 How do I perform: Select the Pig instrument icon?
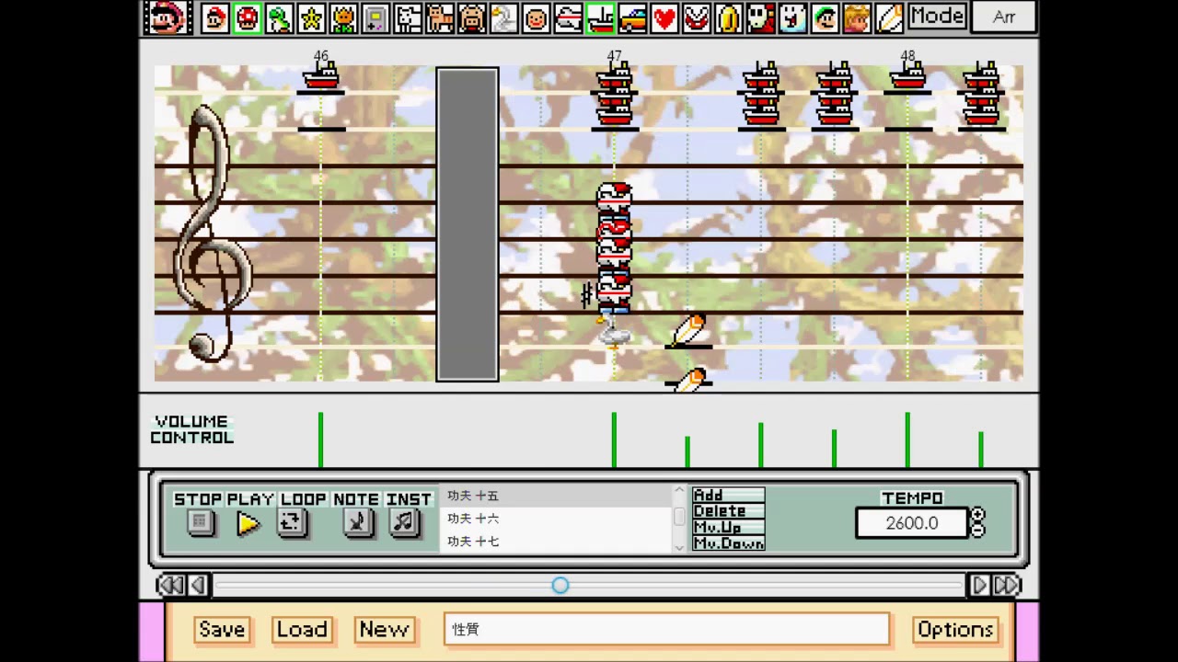472,17
